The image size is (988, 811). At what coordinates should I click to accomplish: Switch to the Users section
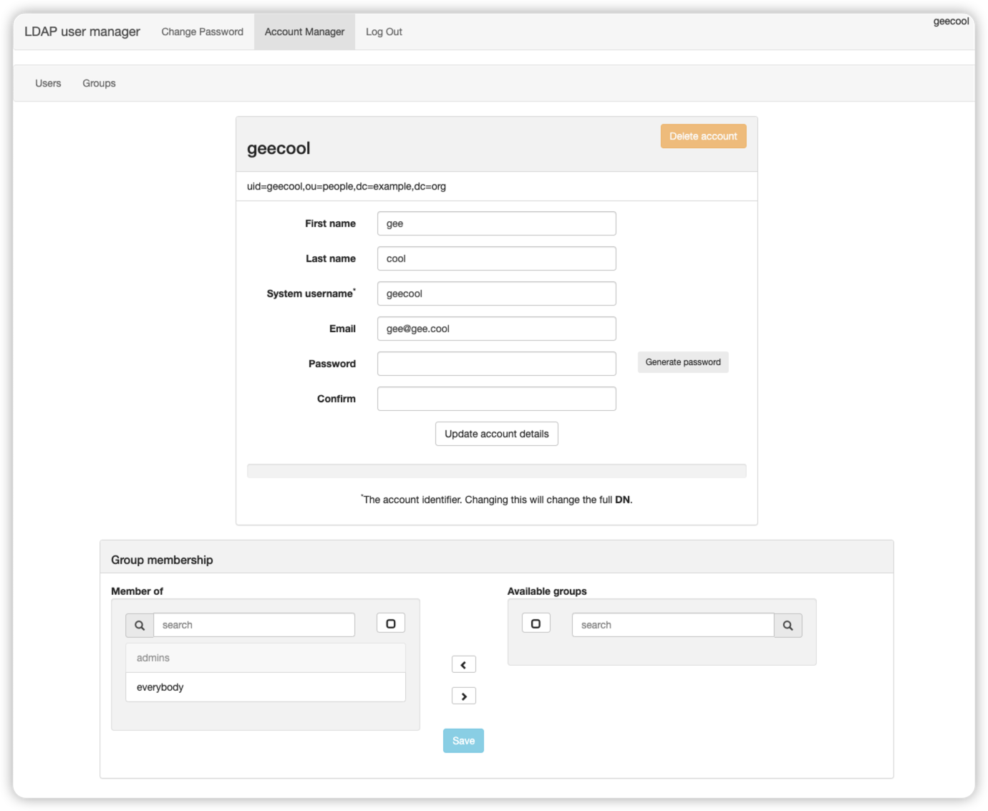click(x=48, y=83)
